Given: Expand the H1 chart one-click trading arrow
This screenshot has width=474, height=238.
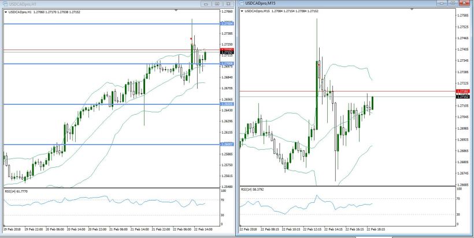Looking at the screenshot, I should pos(6,11).
